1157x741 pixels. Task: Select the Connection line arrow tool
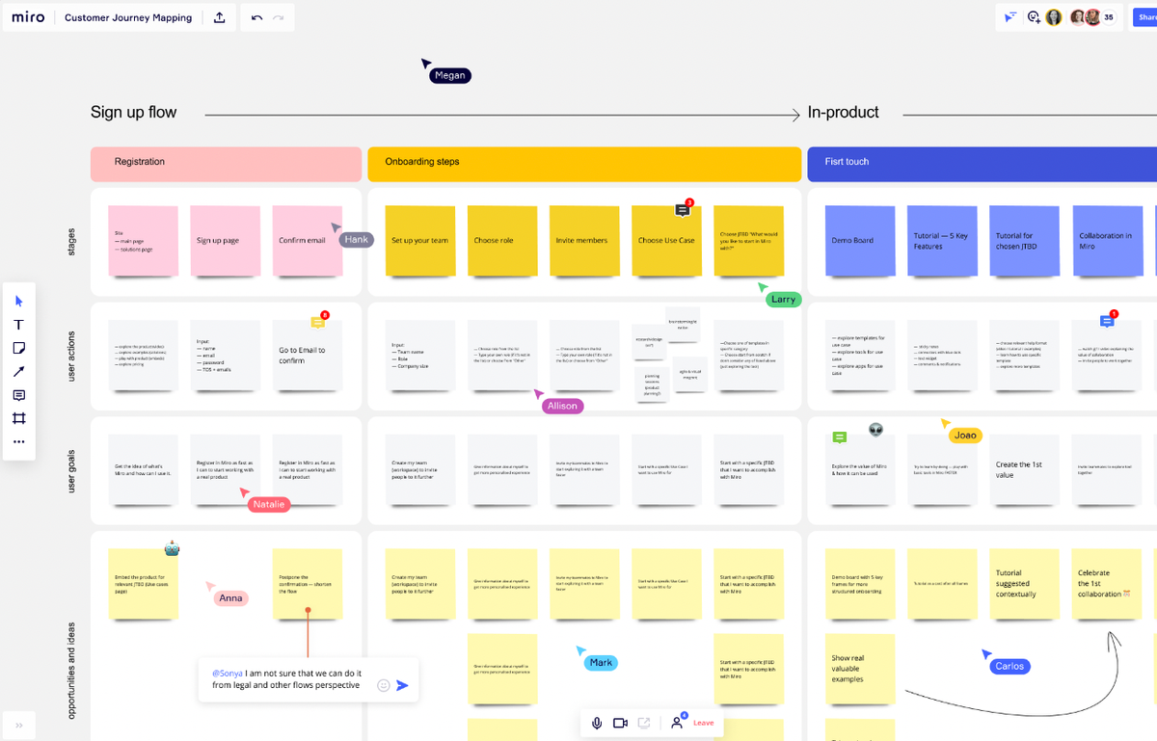[x=18, y=372]
